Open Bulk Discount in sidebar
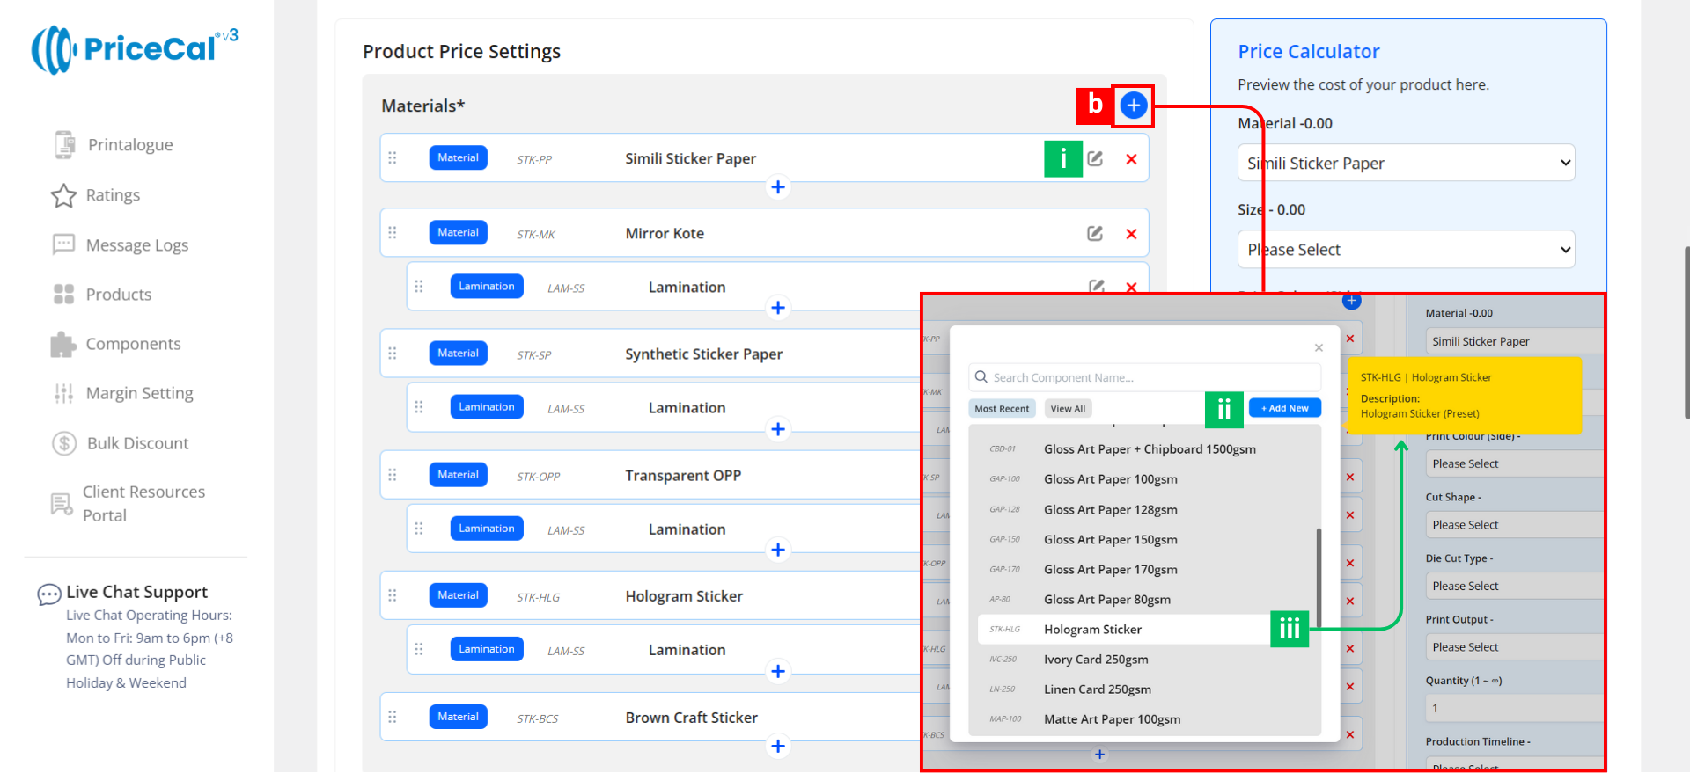This screenshot has width=1690, height=773. (x=137, y=443)
